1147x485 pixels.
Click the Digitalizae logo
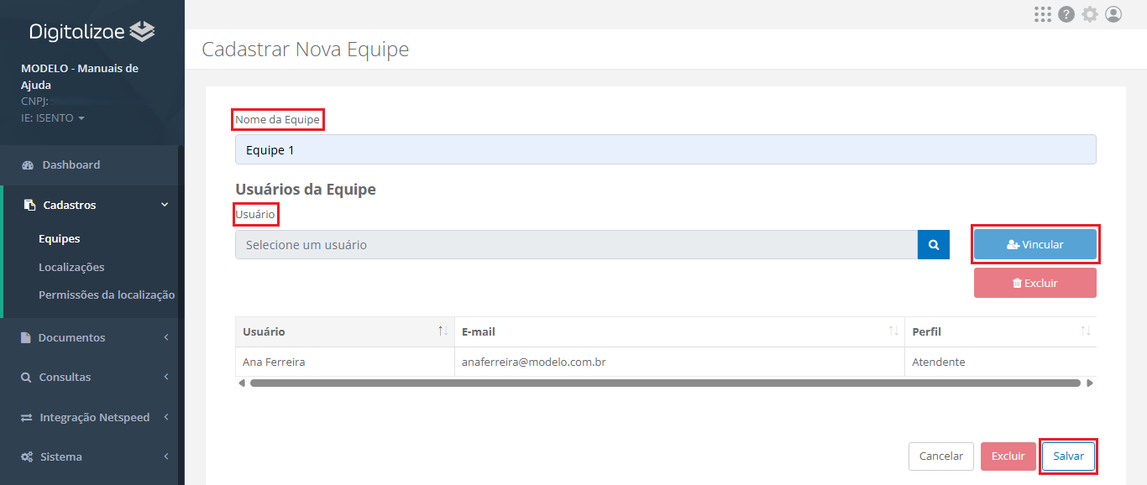tap(92, 32)
